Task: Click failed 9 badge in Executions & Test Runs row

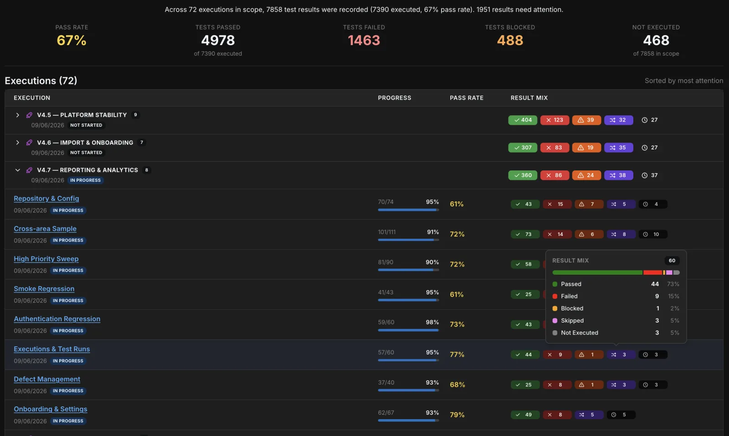Action: point(557,354)
